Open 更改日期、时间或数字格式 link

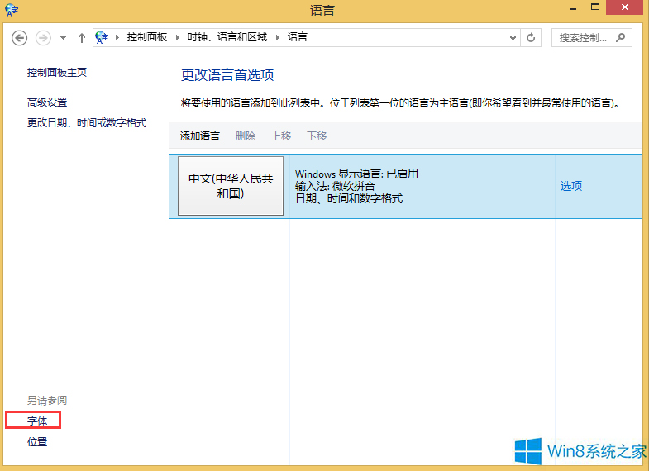click(87, 123)
